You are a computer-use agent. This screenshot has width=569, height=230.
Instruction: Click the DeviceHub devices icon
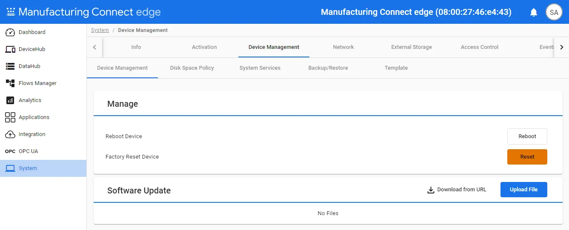(10, 49)
